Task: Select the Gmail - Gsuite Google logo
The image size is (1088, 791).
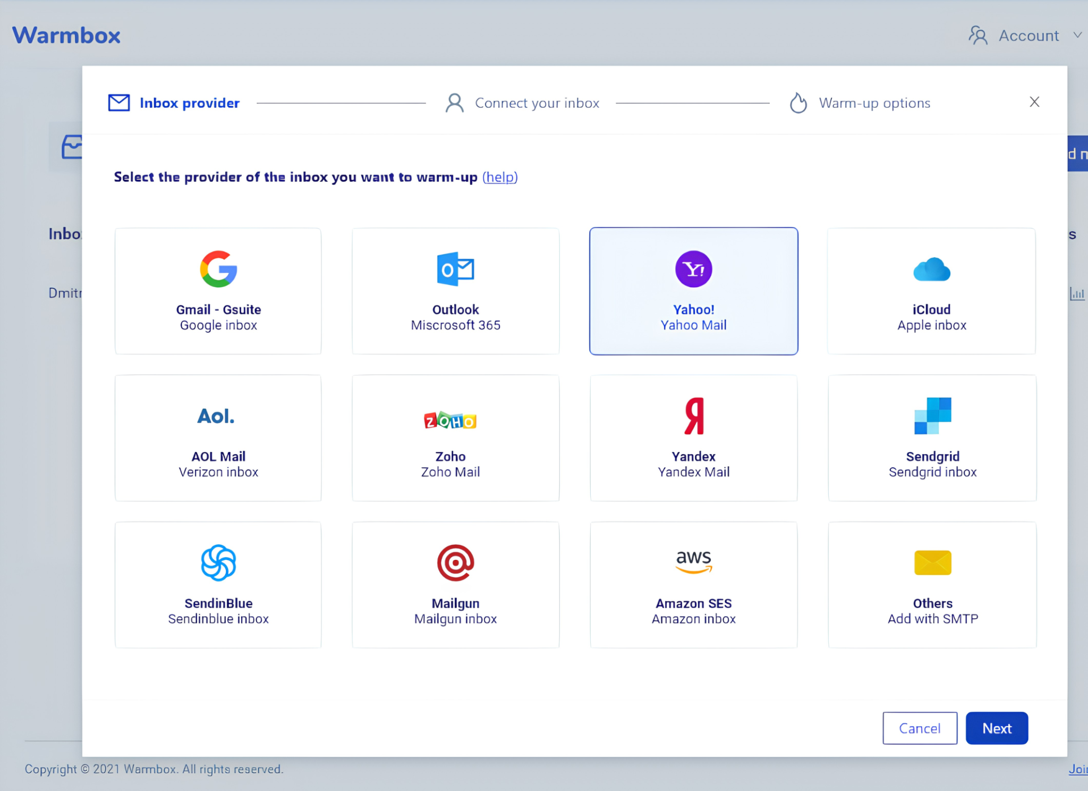Action: click(218, 269)
